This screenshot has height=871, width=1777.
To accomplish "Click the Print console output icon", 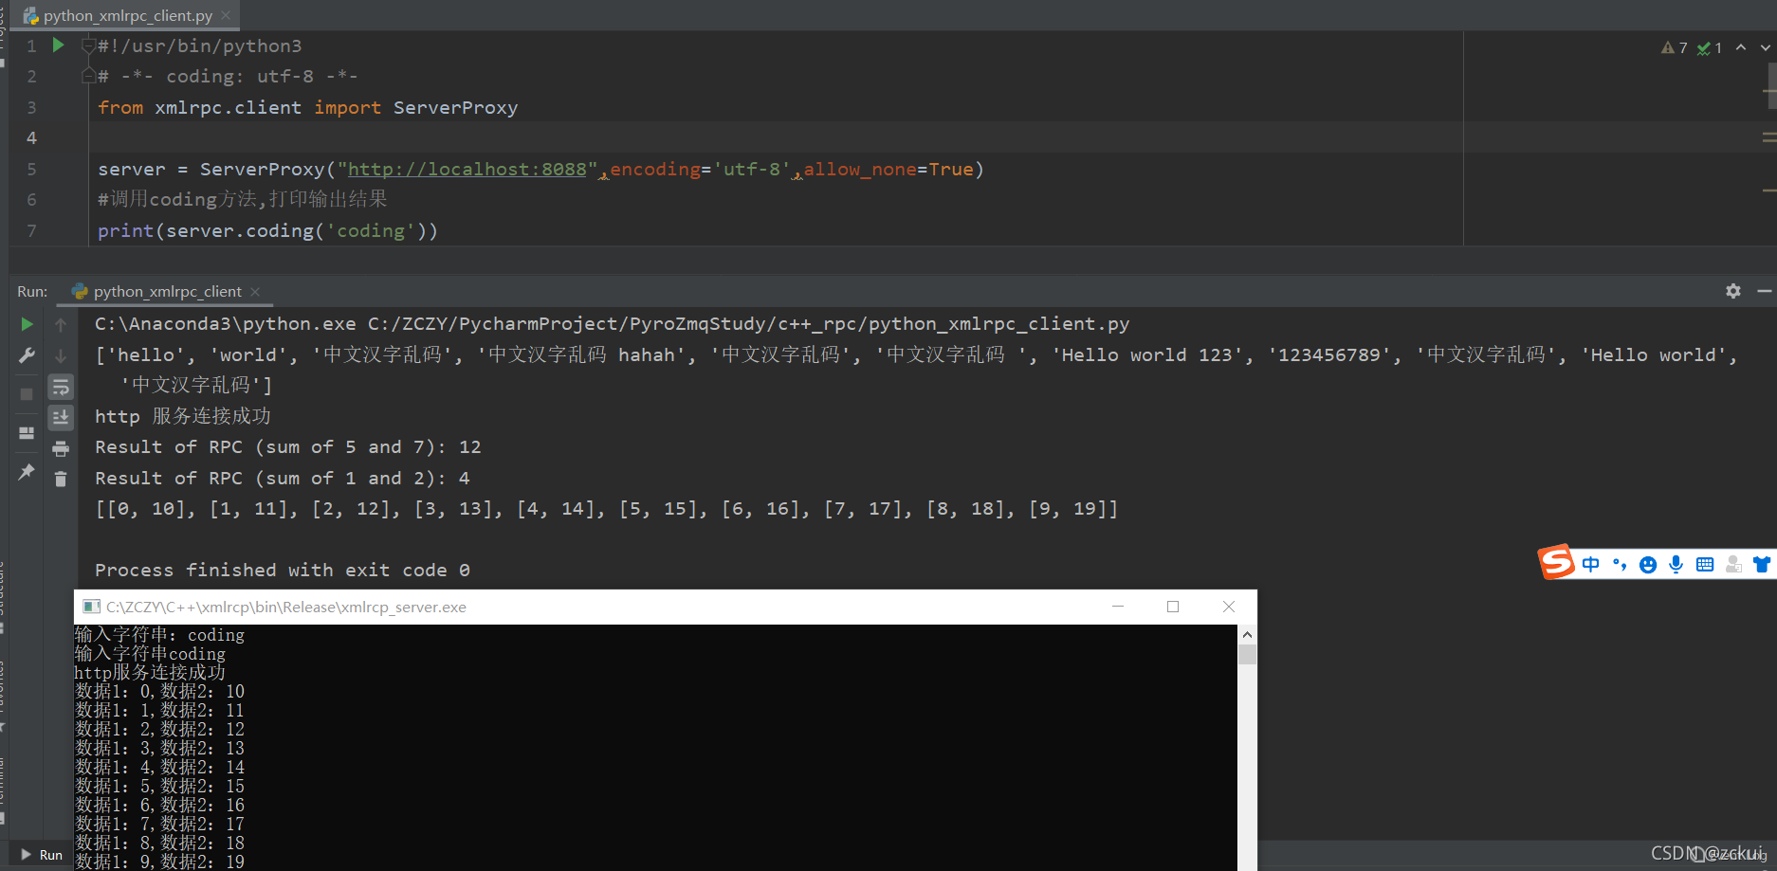I will (x=61, y=448).
